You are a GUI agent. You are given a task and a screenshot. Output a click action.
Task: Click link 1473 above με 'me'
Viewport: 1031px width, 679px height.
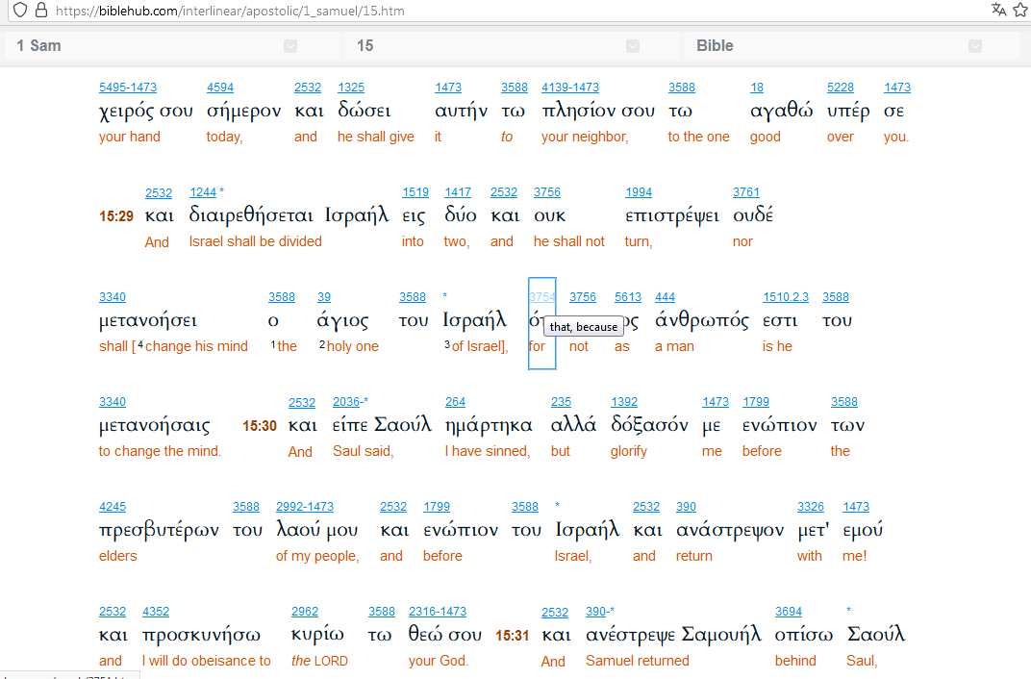coord(716,402)
